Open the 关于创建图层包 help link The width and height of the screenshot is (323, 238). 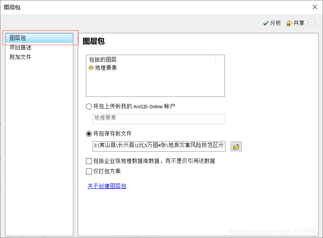click(x=107, y=186)
